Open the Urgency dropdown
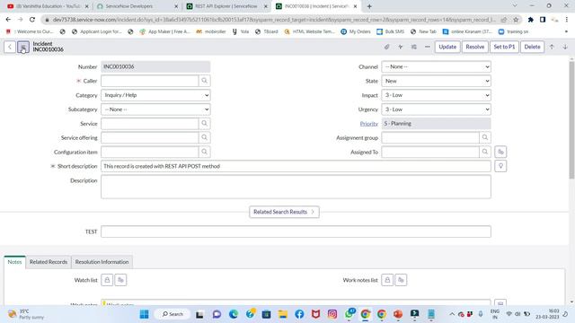575x323 pixels. tap(436, 109)
